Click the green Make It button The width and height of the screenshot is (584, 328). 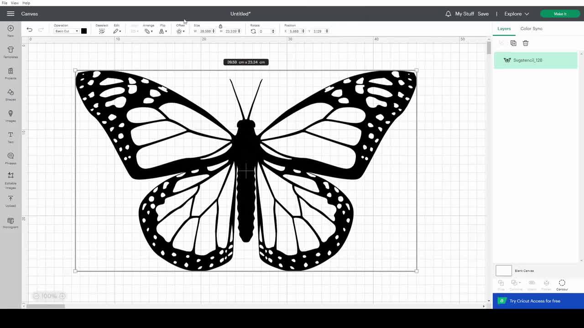point(560,14)
